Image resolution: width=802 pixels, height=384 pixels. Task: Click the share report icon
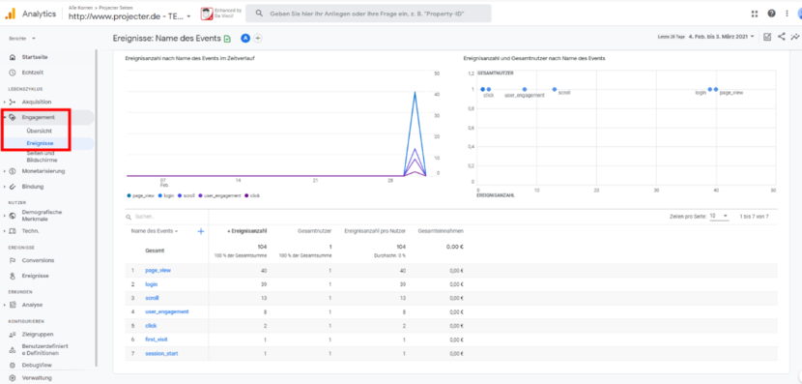[x=781, y=37]
